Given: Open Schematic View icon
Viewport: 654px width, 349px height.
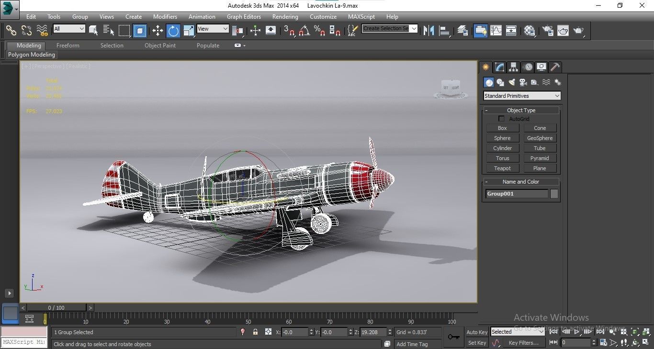Looking at the screenshot, I should [511, 31].
